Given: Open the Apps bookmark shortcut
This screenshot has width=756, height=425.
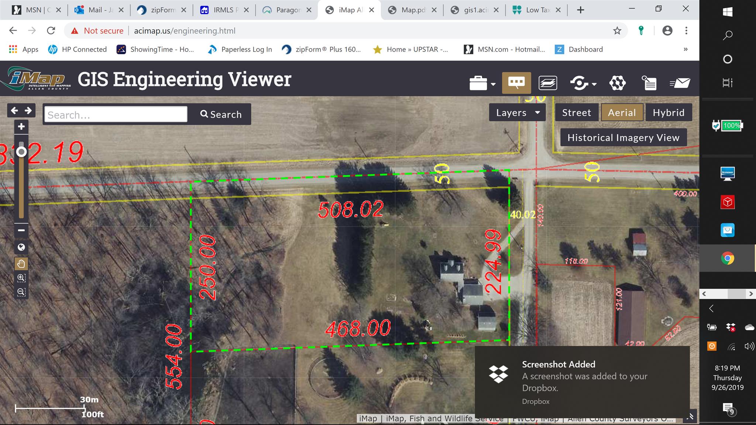Looking at the screenshot, I should [x=24, y=49].
